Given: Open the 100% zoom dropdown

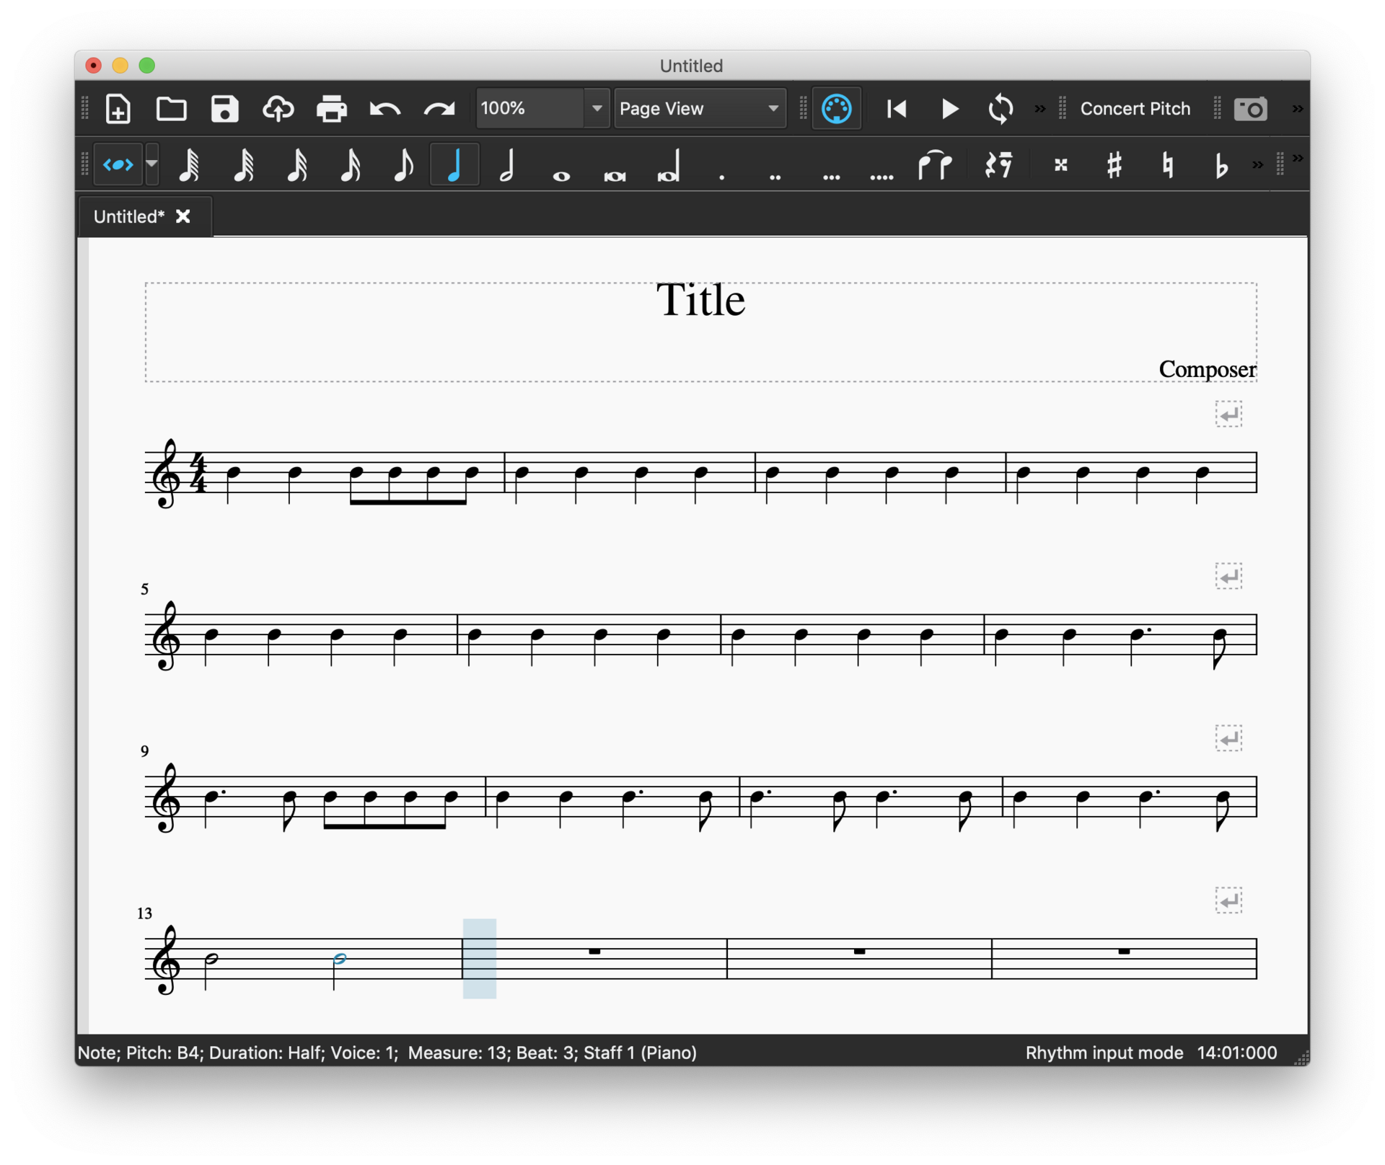Looking at the screenshot, I should (x=597, y=109).
